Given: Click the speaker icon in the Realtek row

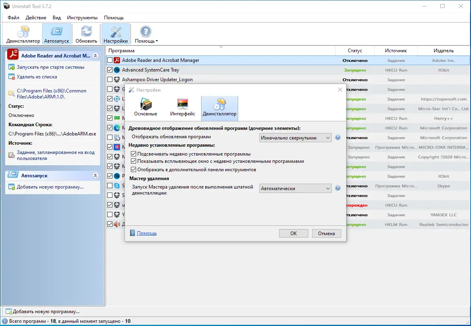Looking at the screenshot, I should click(x=117, y=224).
